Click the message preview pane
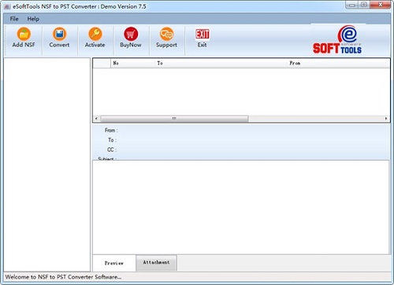Screen dimensions: 394x285 tap(240, 207)
